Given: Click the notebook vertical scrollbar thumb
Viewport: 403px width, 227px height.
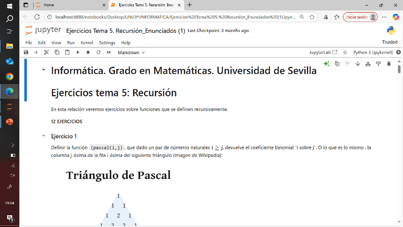Looking at the screenshot, I should coord(399,69).
